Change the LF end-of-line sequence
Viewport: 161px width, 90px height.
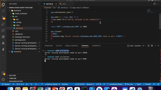104,84
